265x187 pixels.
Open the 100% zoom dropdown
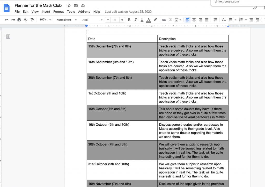tap(45, 20)
